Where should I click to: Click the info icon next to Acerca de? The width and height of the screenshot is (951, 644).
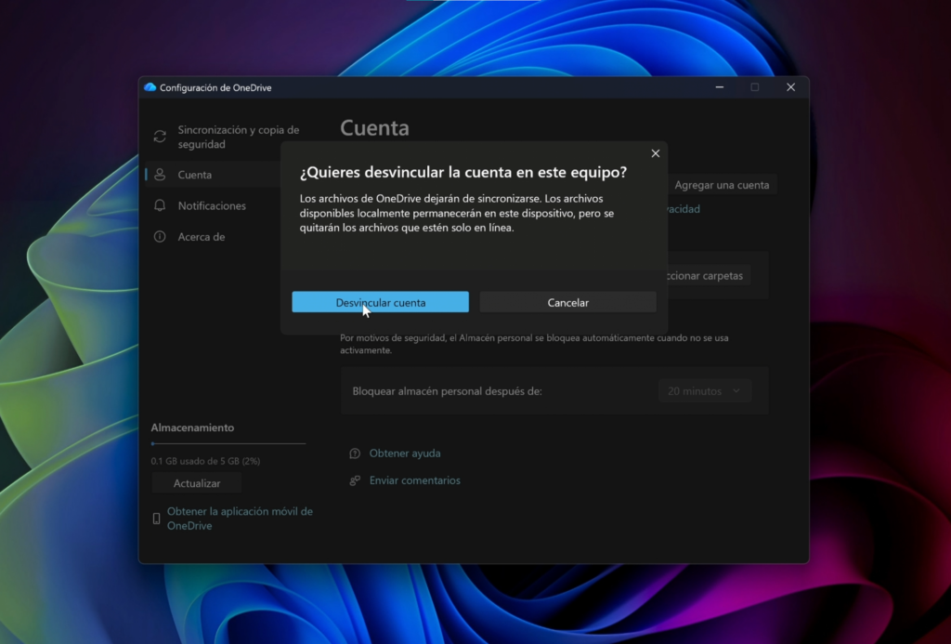160,236
